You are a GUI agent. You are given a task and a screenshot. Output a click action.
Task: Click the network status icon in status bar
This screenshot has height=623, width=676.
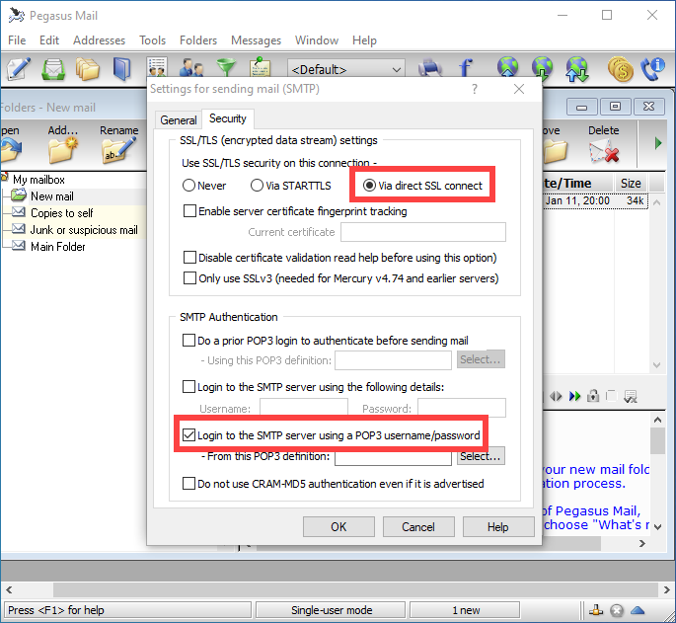click(596, 610)
